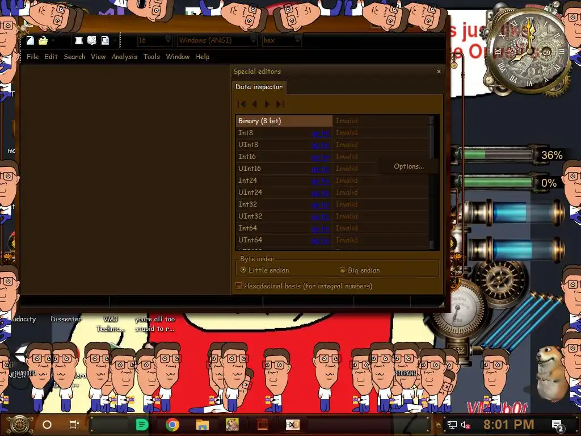Click the red window icon on taskbar
Image resolution: width=581 pixels, height=436 pixels.
(x=262, y=425)
